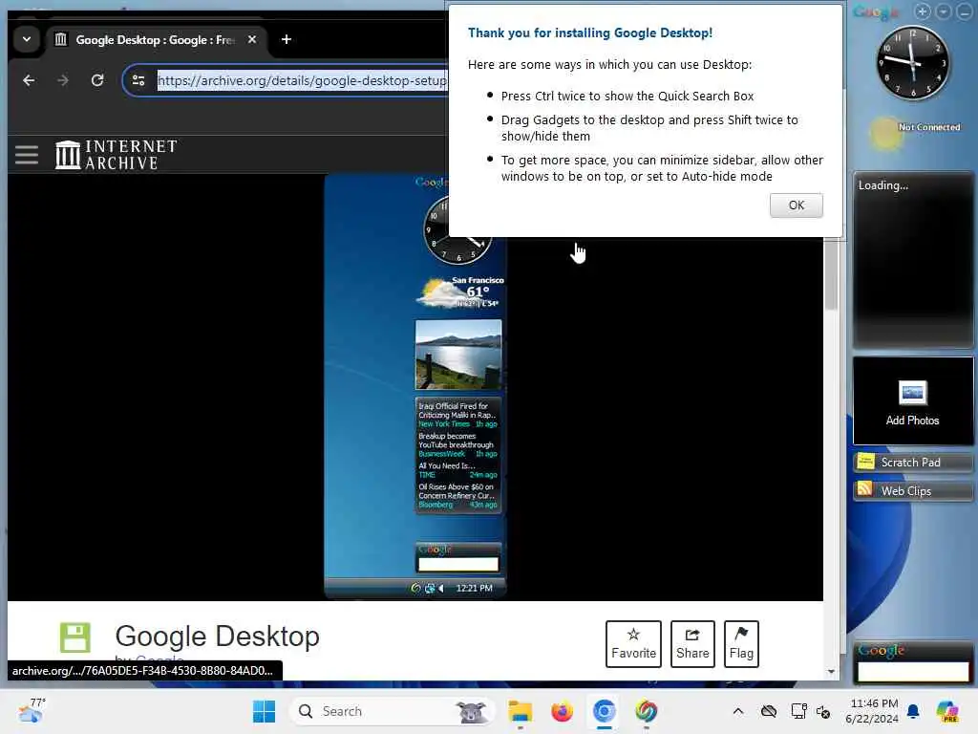Open the Copilot preview icon

tap(946, 711)
